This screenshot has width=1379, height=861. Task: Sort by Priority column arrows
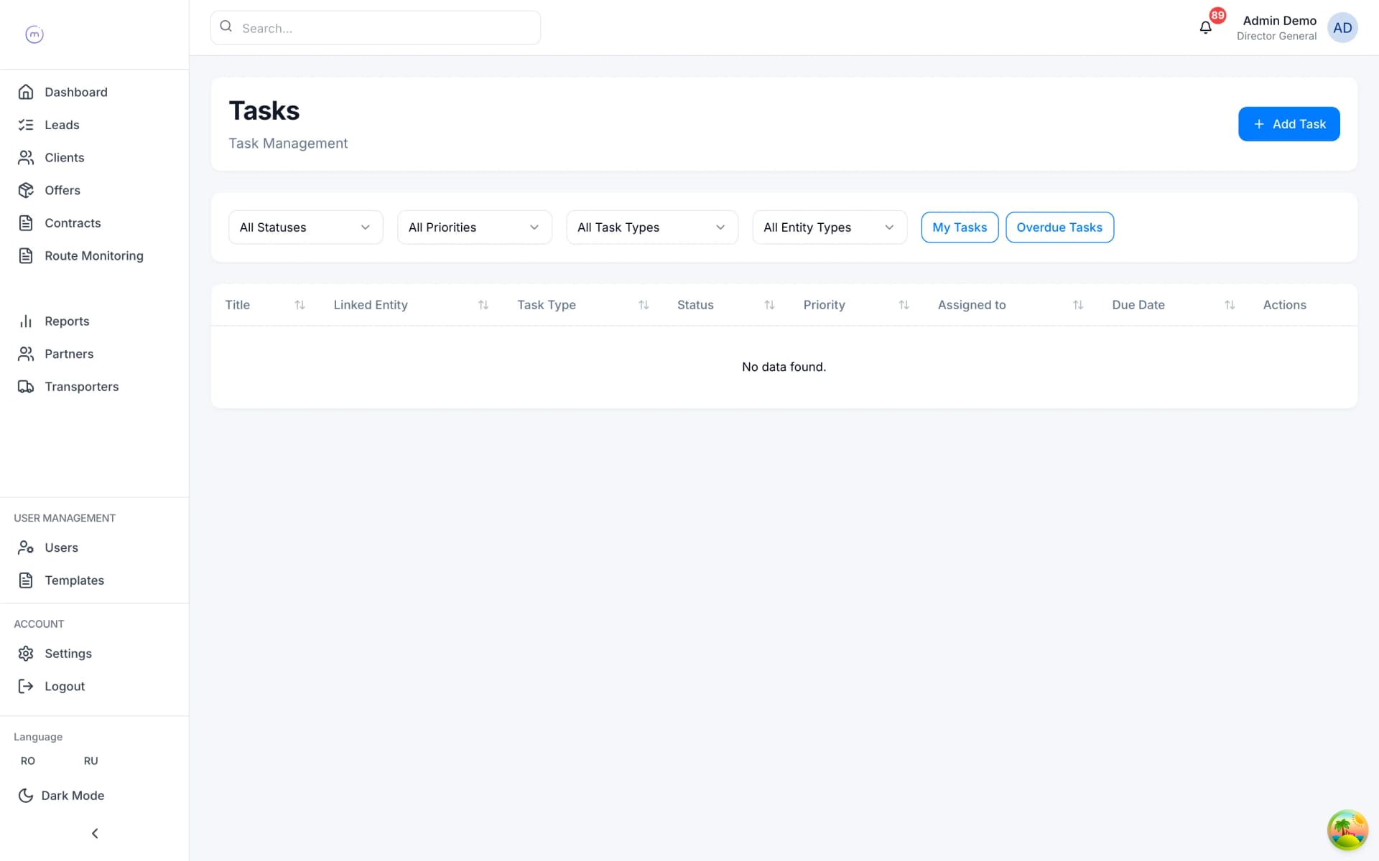tap(904, 305)
